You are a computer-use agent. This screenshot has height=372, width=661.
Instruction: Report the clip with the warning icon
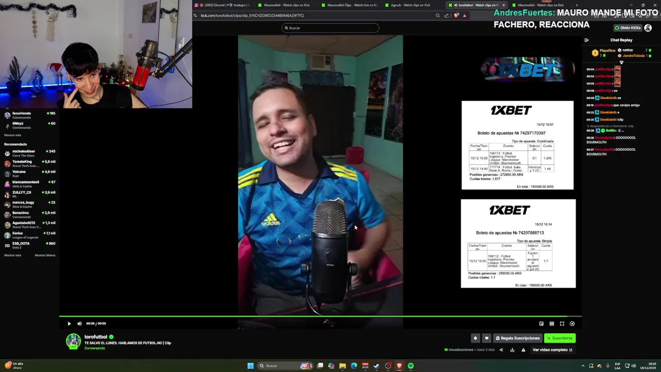523,350
